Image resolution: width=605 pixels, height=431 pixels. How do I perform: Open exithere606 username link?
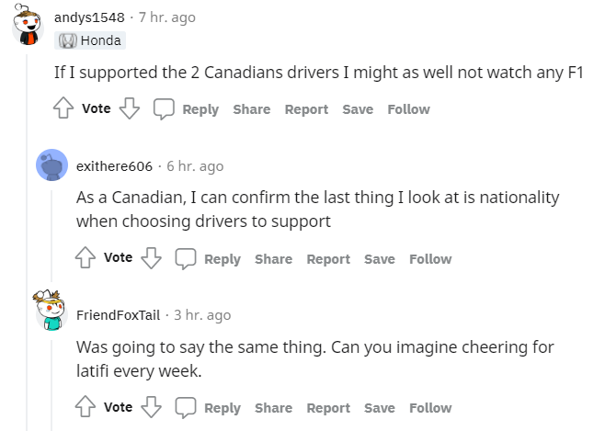tap(114, 166)
